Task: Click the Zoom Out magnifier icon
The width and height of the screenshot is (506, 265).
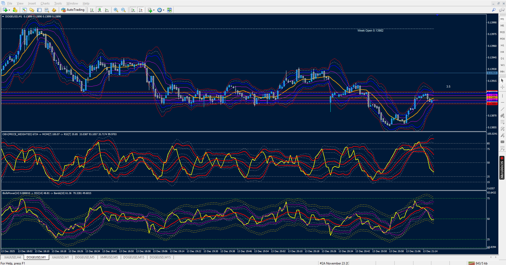Action: (123, 10)
